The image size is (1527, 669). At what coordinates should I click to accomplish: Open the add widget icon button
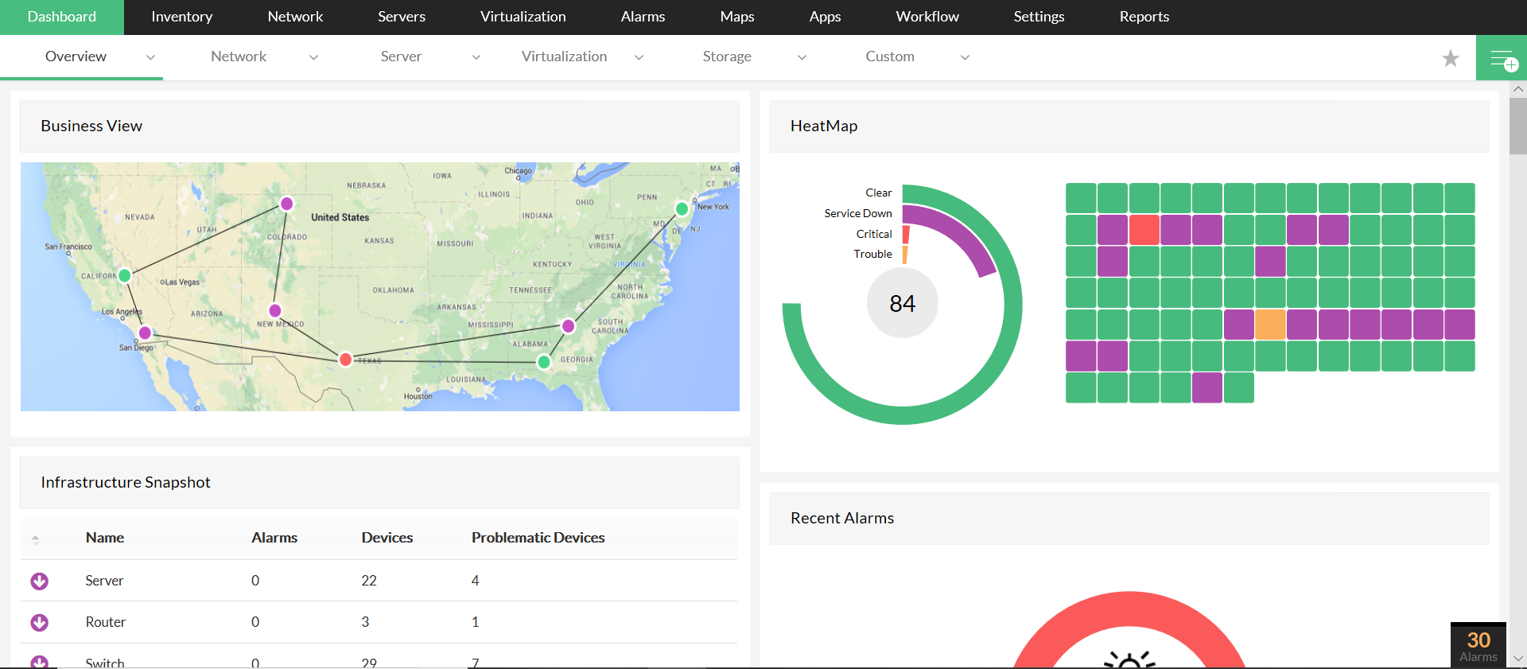pyautogui.click(x=1502, y=58)
